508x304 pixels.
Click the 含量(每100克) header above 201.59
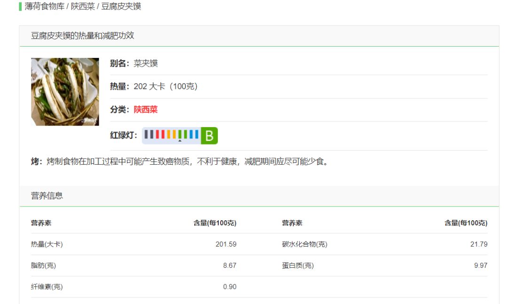[x=215, y=223]
